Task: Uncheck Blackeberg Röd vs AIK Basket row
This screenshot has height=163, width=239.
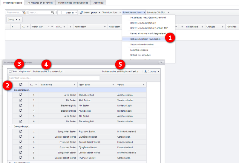Action: (21, 105)
